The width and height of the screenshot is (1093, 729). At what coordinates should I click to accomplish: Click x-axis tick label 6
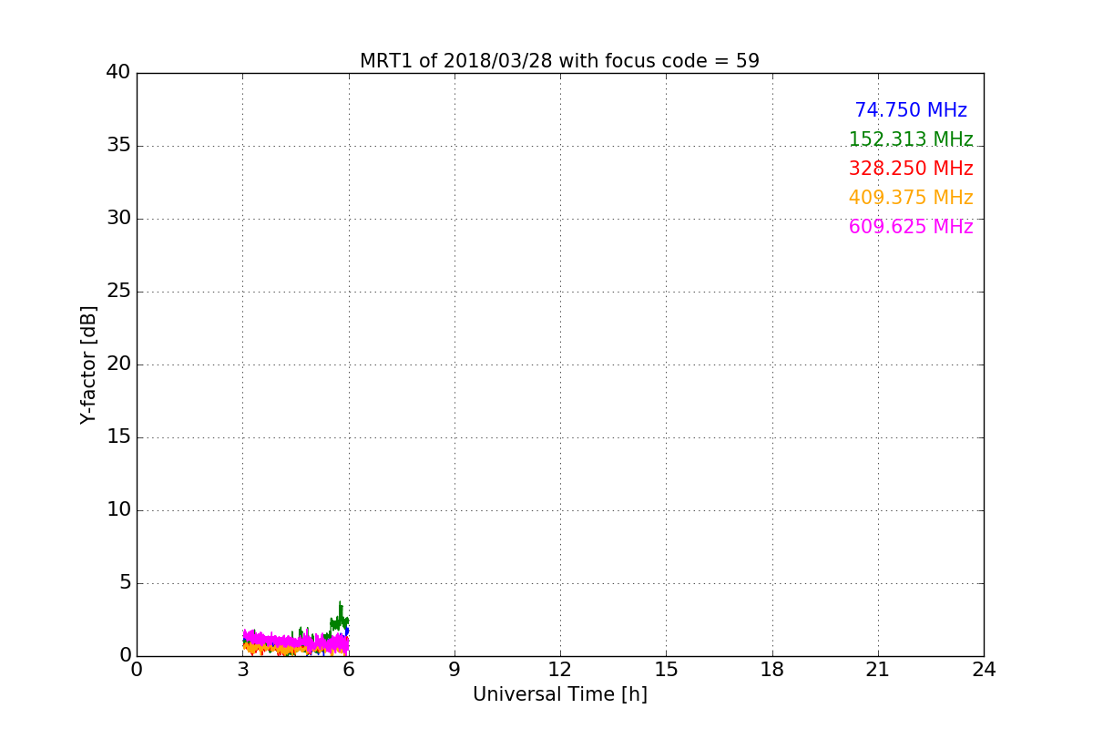349,670
